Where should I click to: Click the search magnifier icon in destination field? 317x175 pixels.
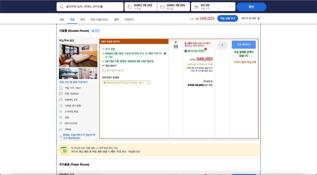tap(62, 7)
